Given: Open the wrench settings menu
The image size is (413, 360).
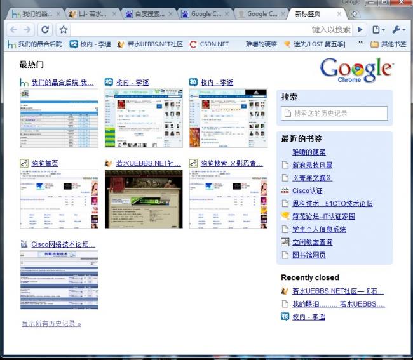Looking at the screenshot, I should (x=399, y=30).
